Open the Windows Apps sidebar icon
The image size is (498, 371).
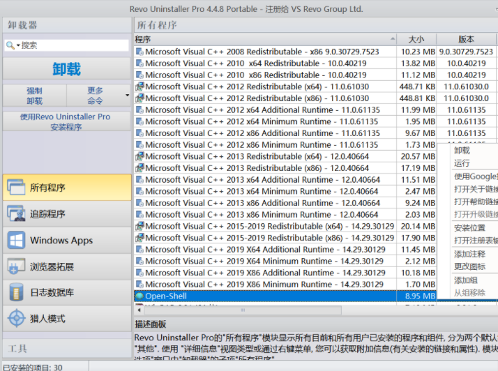click(x=16, y=240)
